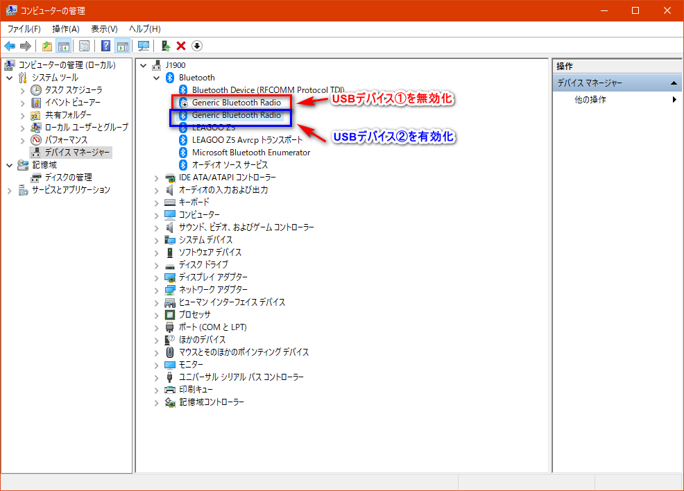Click the update driver toolbar icon
This screenshot has width=684, height=491.
165,46
